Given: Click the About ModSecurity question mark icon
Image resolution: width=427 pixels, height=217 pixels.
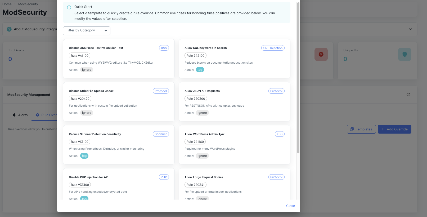Looking at the screenshot, I should coord(9,29).
